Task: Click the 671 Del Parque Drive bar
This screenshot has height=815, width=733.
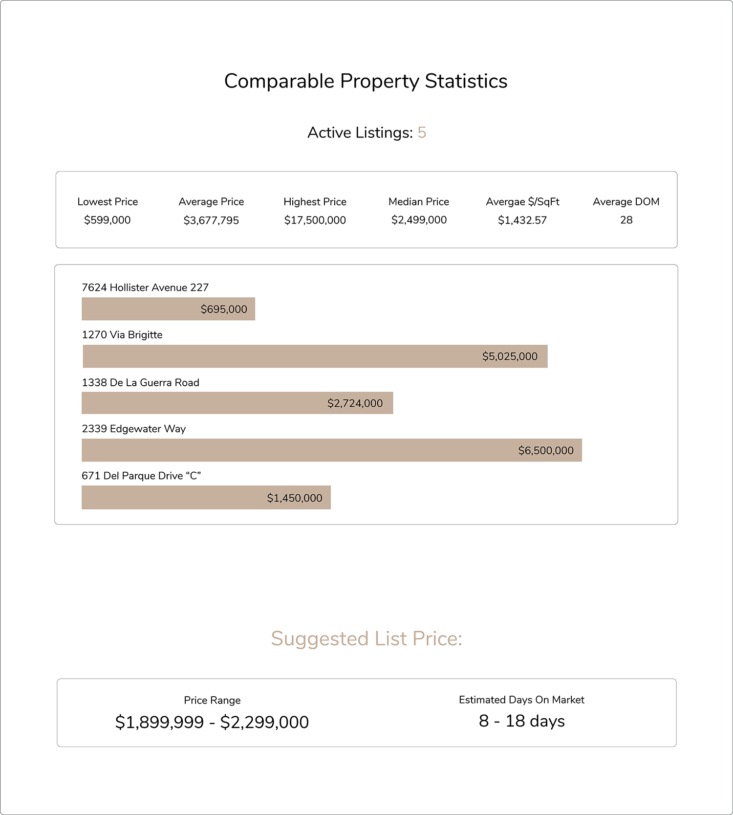Action: [x=206, y=498]
